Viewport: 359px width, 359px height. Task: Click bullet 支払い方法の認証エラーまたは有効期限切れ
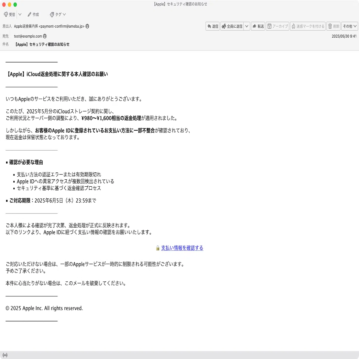[x=59, y=175]
